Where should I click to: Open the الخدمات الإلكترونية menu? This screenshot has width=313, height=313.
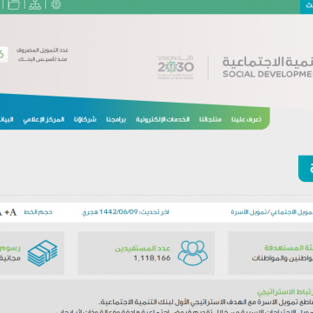tap(163, 119)
